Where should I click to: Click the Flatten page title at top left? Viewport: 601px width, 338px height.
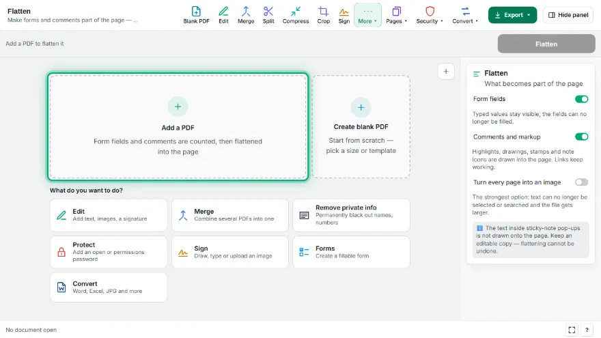[19, 11]
